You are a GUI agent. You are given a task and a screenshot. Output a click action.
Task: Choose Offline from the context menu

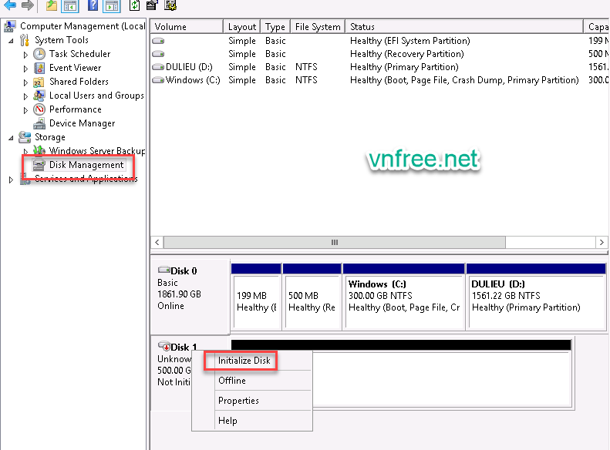232,381
